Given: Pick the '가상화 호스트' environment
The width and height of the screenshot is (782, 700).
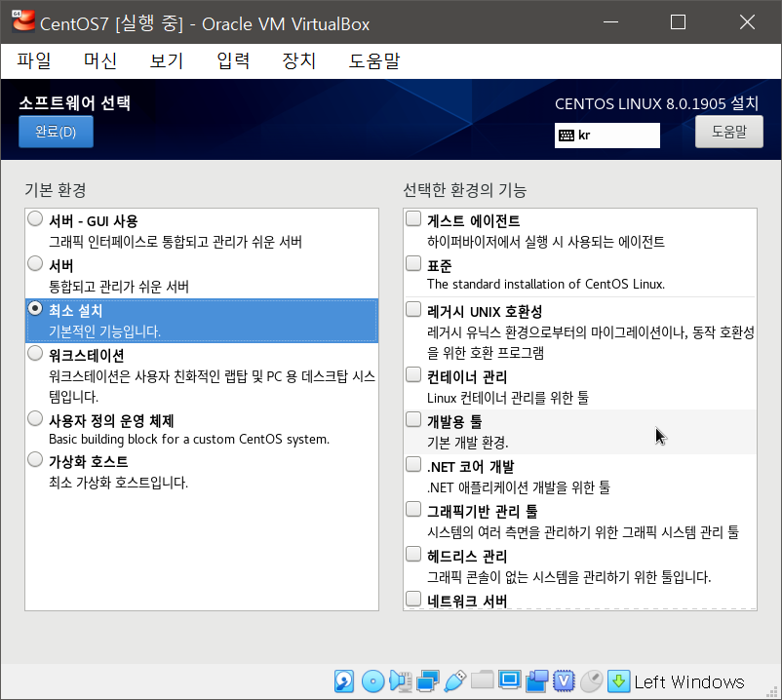Looking at the screenshot, I should pos(35,459).
